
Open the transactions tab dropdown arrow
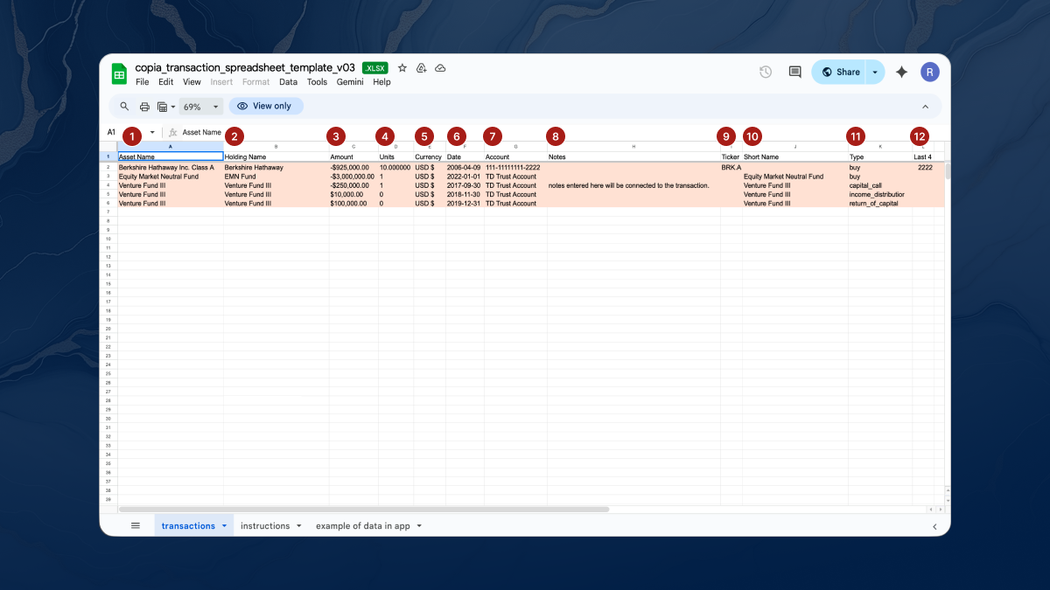pyautogui.click(x=224, y=526)
